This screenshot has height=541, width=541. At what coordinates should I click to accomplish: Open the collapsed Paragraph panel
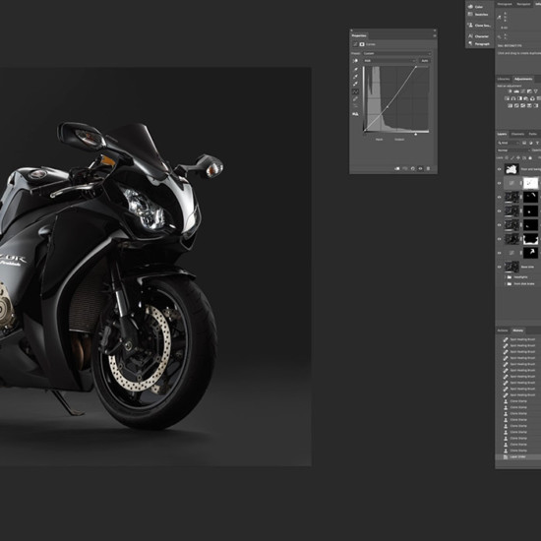[479, 44]
